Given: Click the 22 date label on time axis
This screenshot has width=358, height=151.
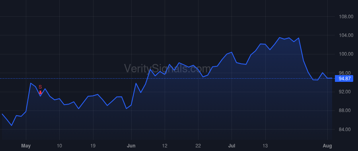Looking at the screenshot, I should point(198,145).
